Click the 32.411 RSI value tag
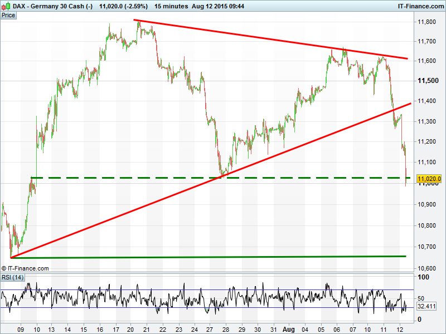Image resolution: width=446 pixels, height=334 pixels. point(425,306)
